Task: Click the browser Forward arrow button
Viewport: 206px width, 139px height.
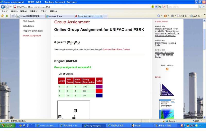Action: coord(7,7)
